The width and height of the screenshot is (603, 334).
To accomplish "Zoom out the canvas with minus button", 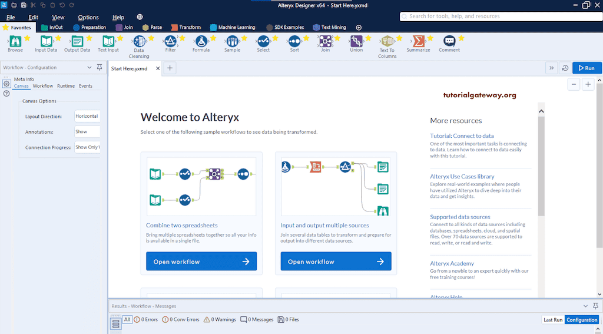I will click(574, 84).
